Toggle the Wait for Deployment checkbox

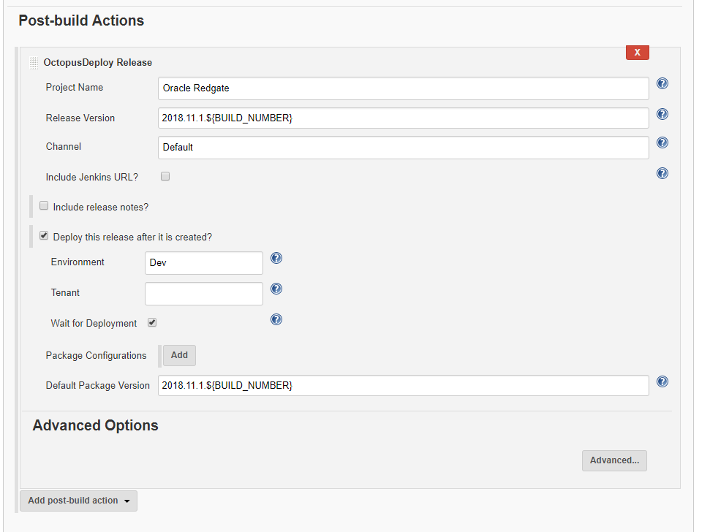click(152, 322)
